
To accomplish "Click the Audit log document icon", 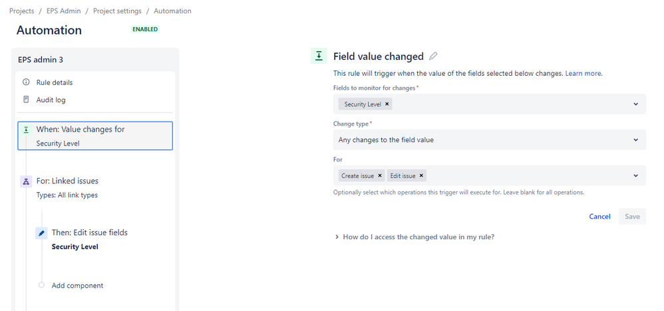I will coord(26,100).
